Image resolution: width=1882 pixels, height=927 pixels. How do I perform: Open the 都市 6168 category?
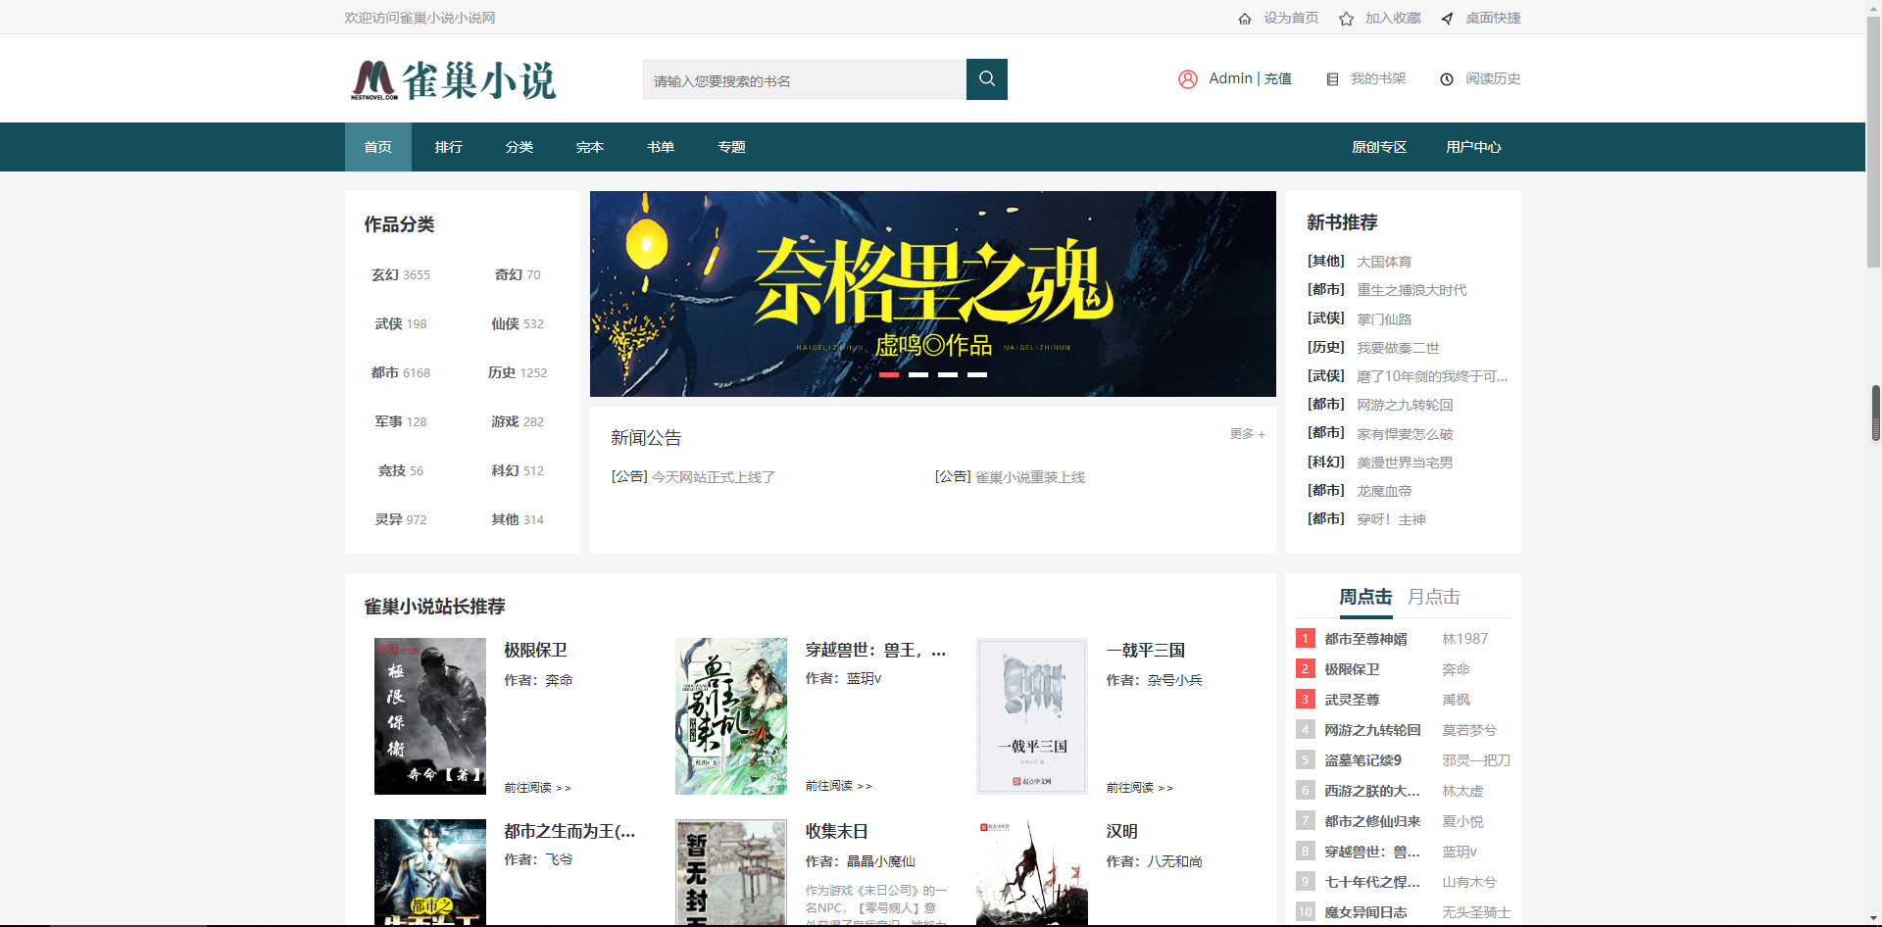(401, 372)
